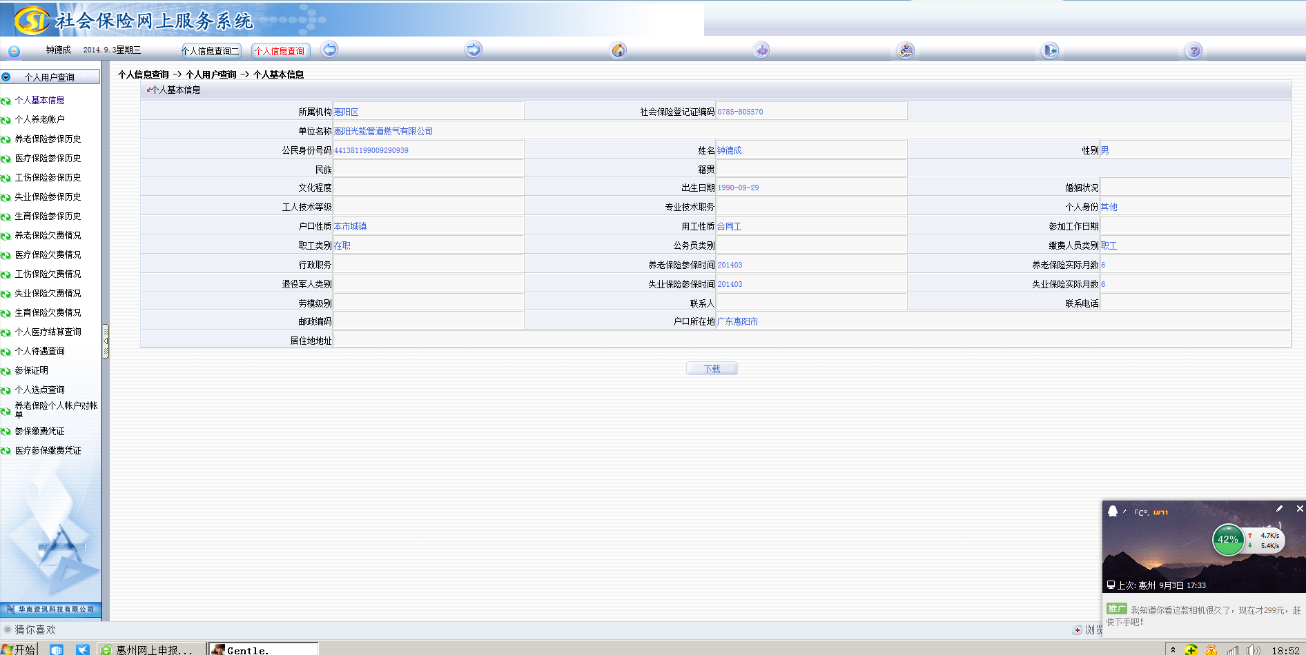
Task: Open help with question mark icon
Action: point(1193,50)
